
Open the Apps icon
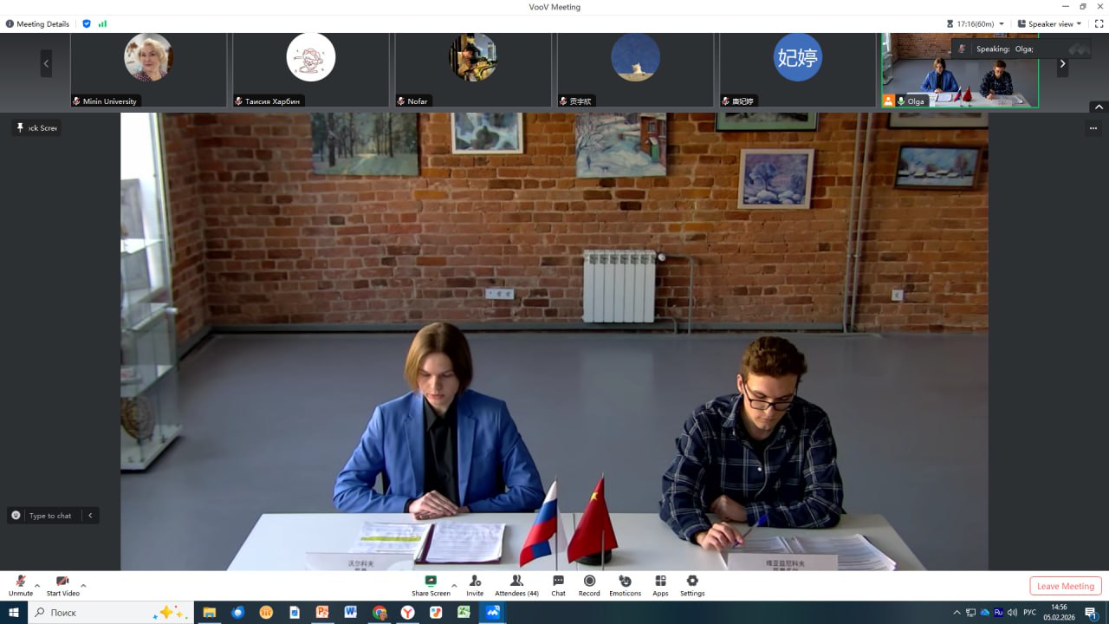click(660, 582)
